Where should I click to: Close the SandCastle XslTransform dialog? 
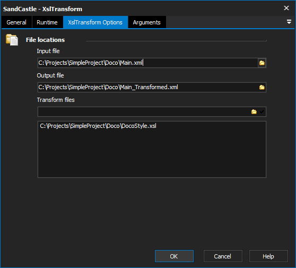[x=286, y=8]
